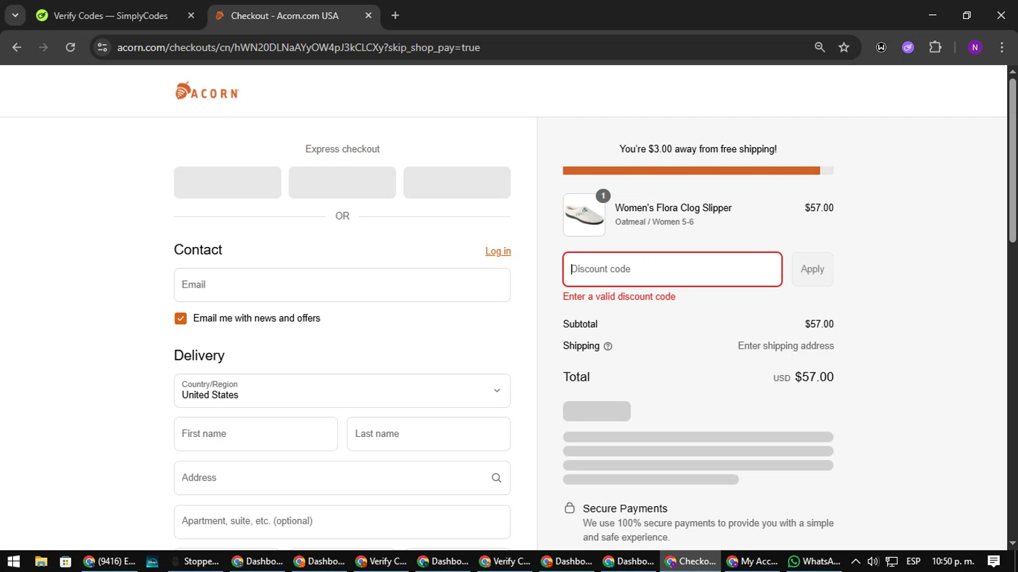Click the Shipping help question-mark icon

(608, 347)
